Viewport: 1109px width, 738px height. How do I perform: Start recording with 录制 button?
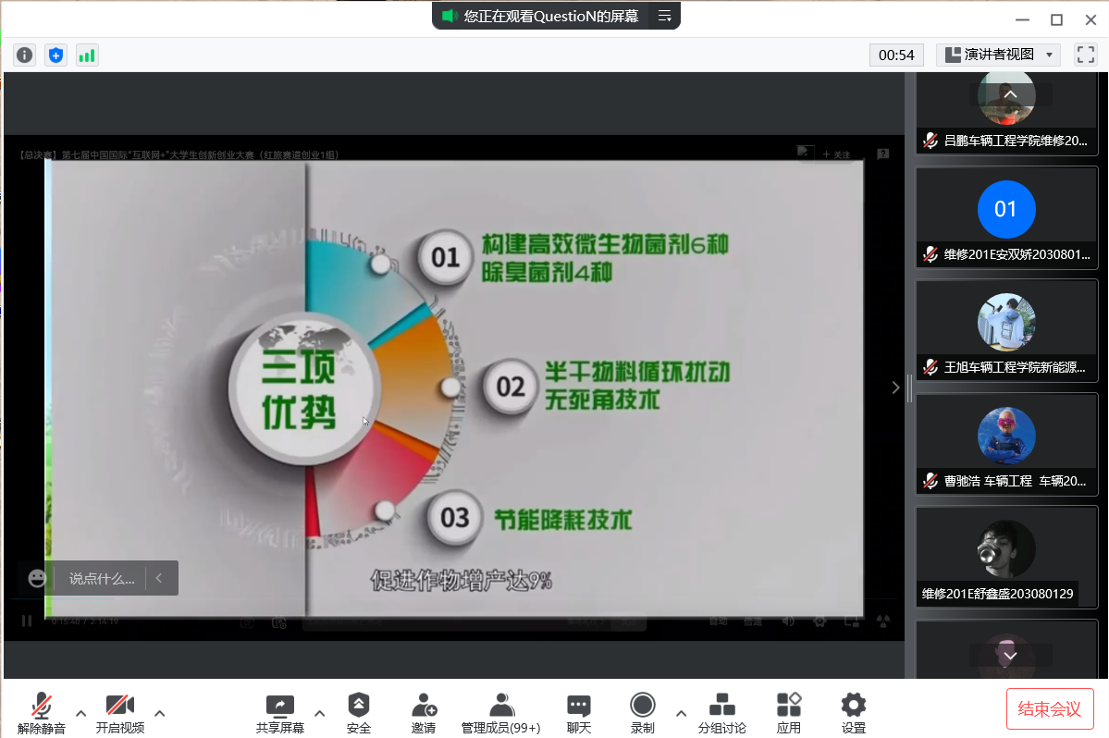coord(643,713)
